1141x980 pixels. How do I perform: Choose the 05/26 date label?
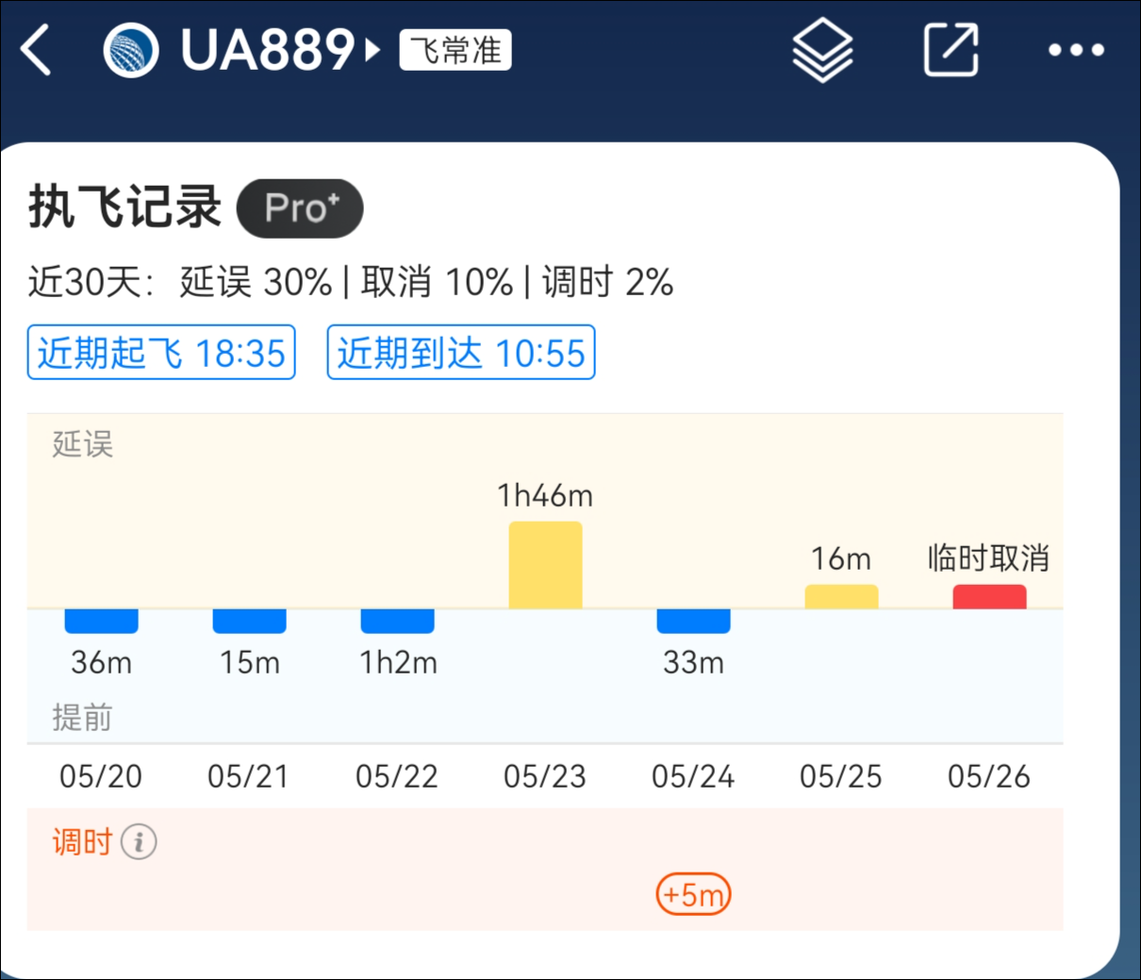[x=989, y=776]
